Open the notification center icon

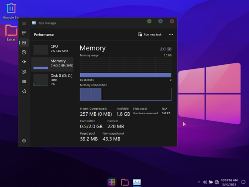(x=244, y=182)
